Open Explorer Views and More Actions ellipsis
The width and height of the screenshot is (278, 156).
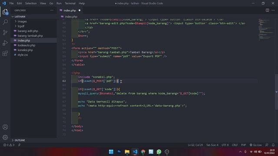tap(52, 10)
